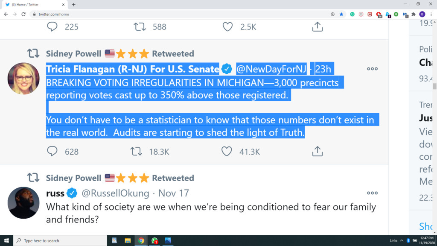Bookmark this page with the star icon
This screenshot has height=246, width=437.
coord(341,14)
